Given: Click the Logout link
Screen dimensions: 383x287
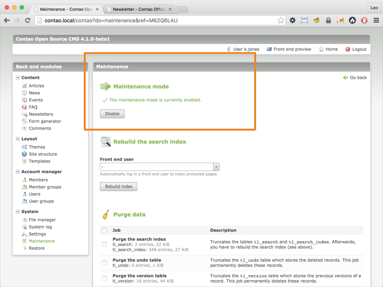Looking at the screenshot, I should [x=359, y=49].
